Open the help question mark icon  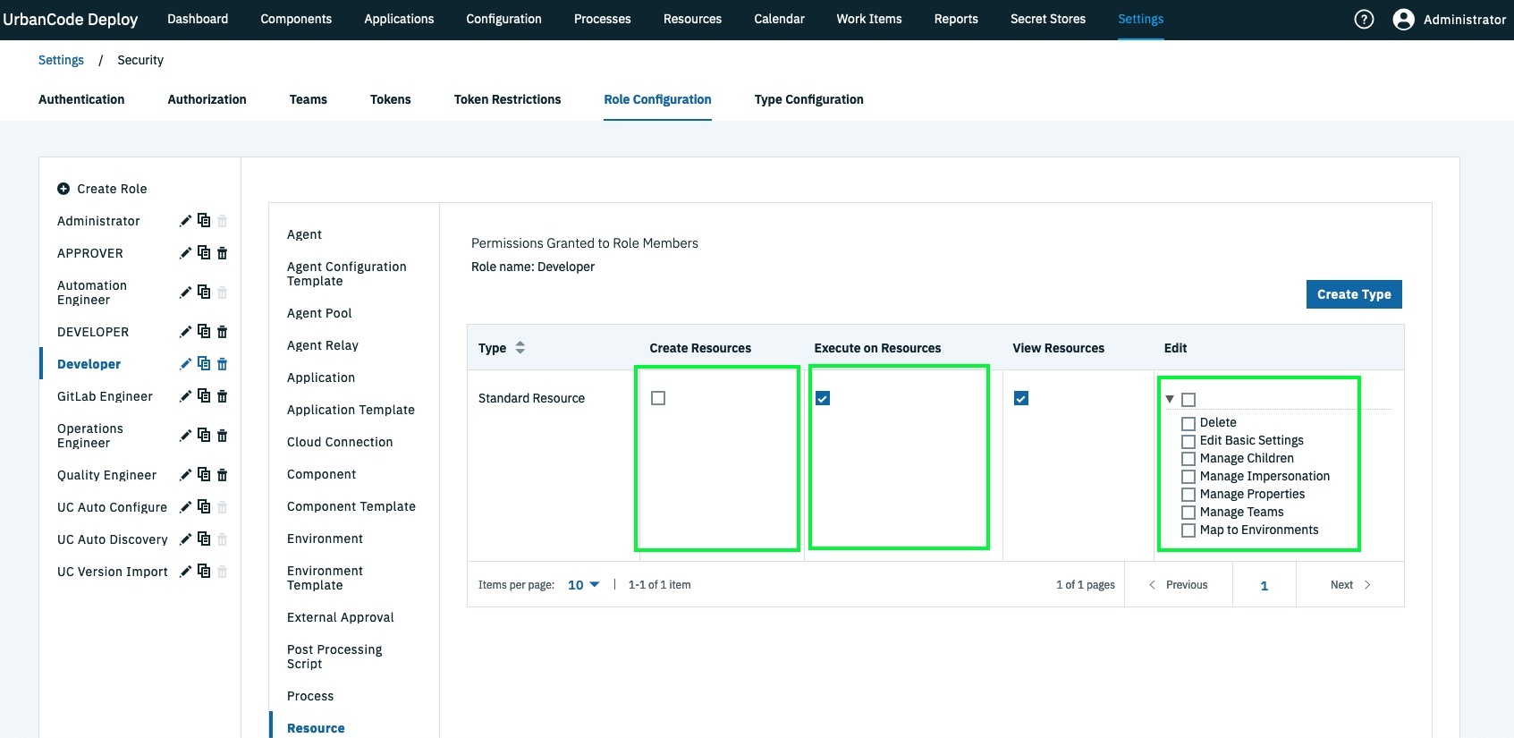point(1364,19)
